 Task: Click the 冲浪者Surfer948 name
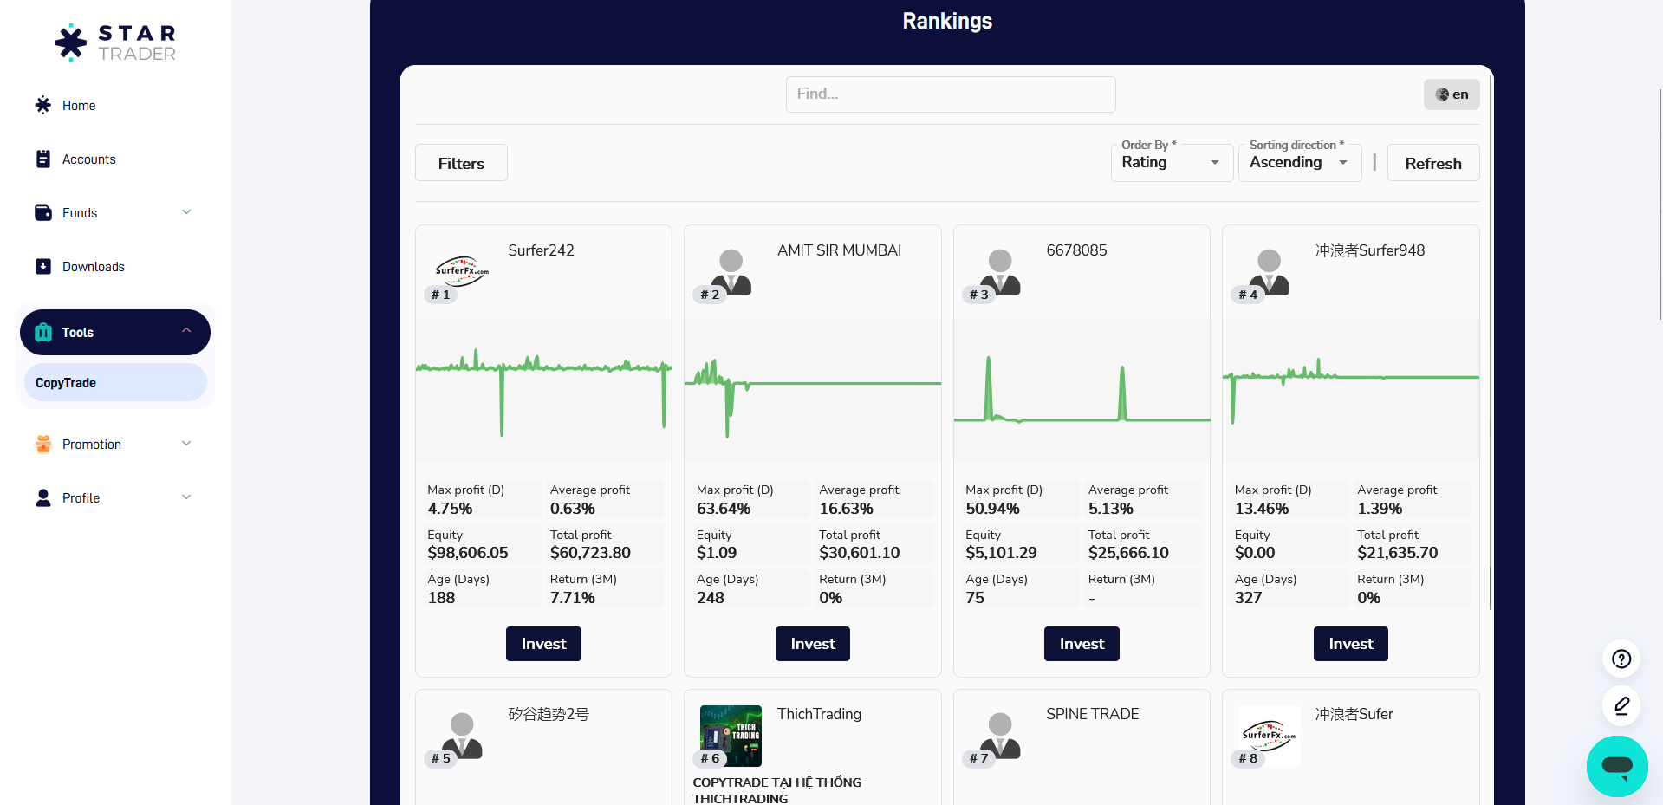point(1370,250)
